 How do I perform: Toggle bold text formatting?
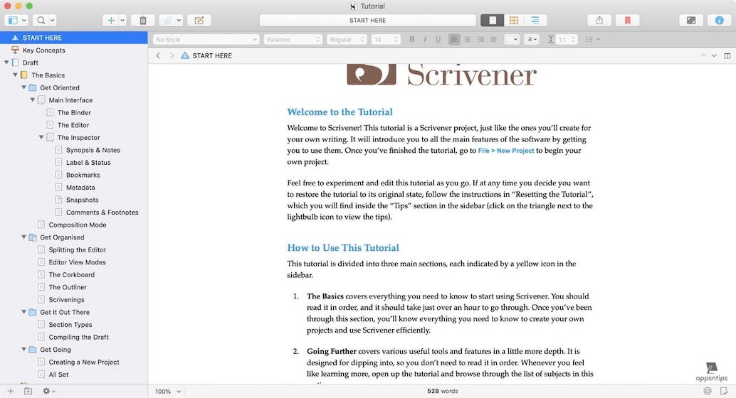click(412, 40)
